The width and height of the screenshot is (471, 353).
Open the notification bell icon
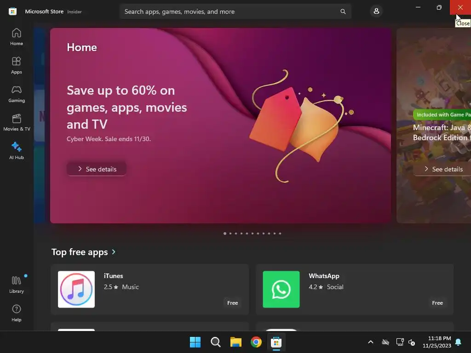[x=459, y=342]
